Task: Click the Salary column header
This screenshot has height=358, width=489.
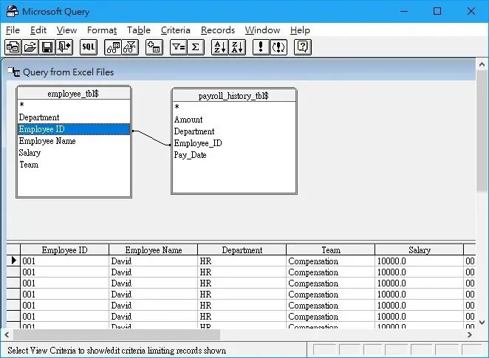Action: pos(419,250)
